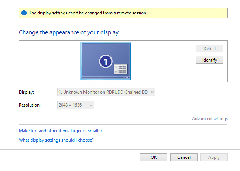Expand the Display dropdown with its chevron arrow

152,92
